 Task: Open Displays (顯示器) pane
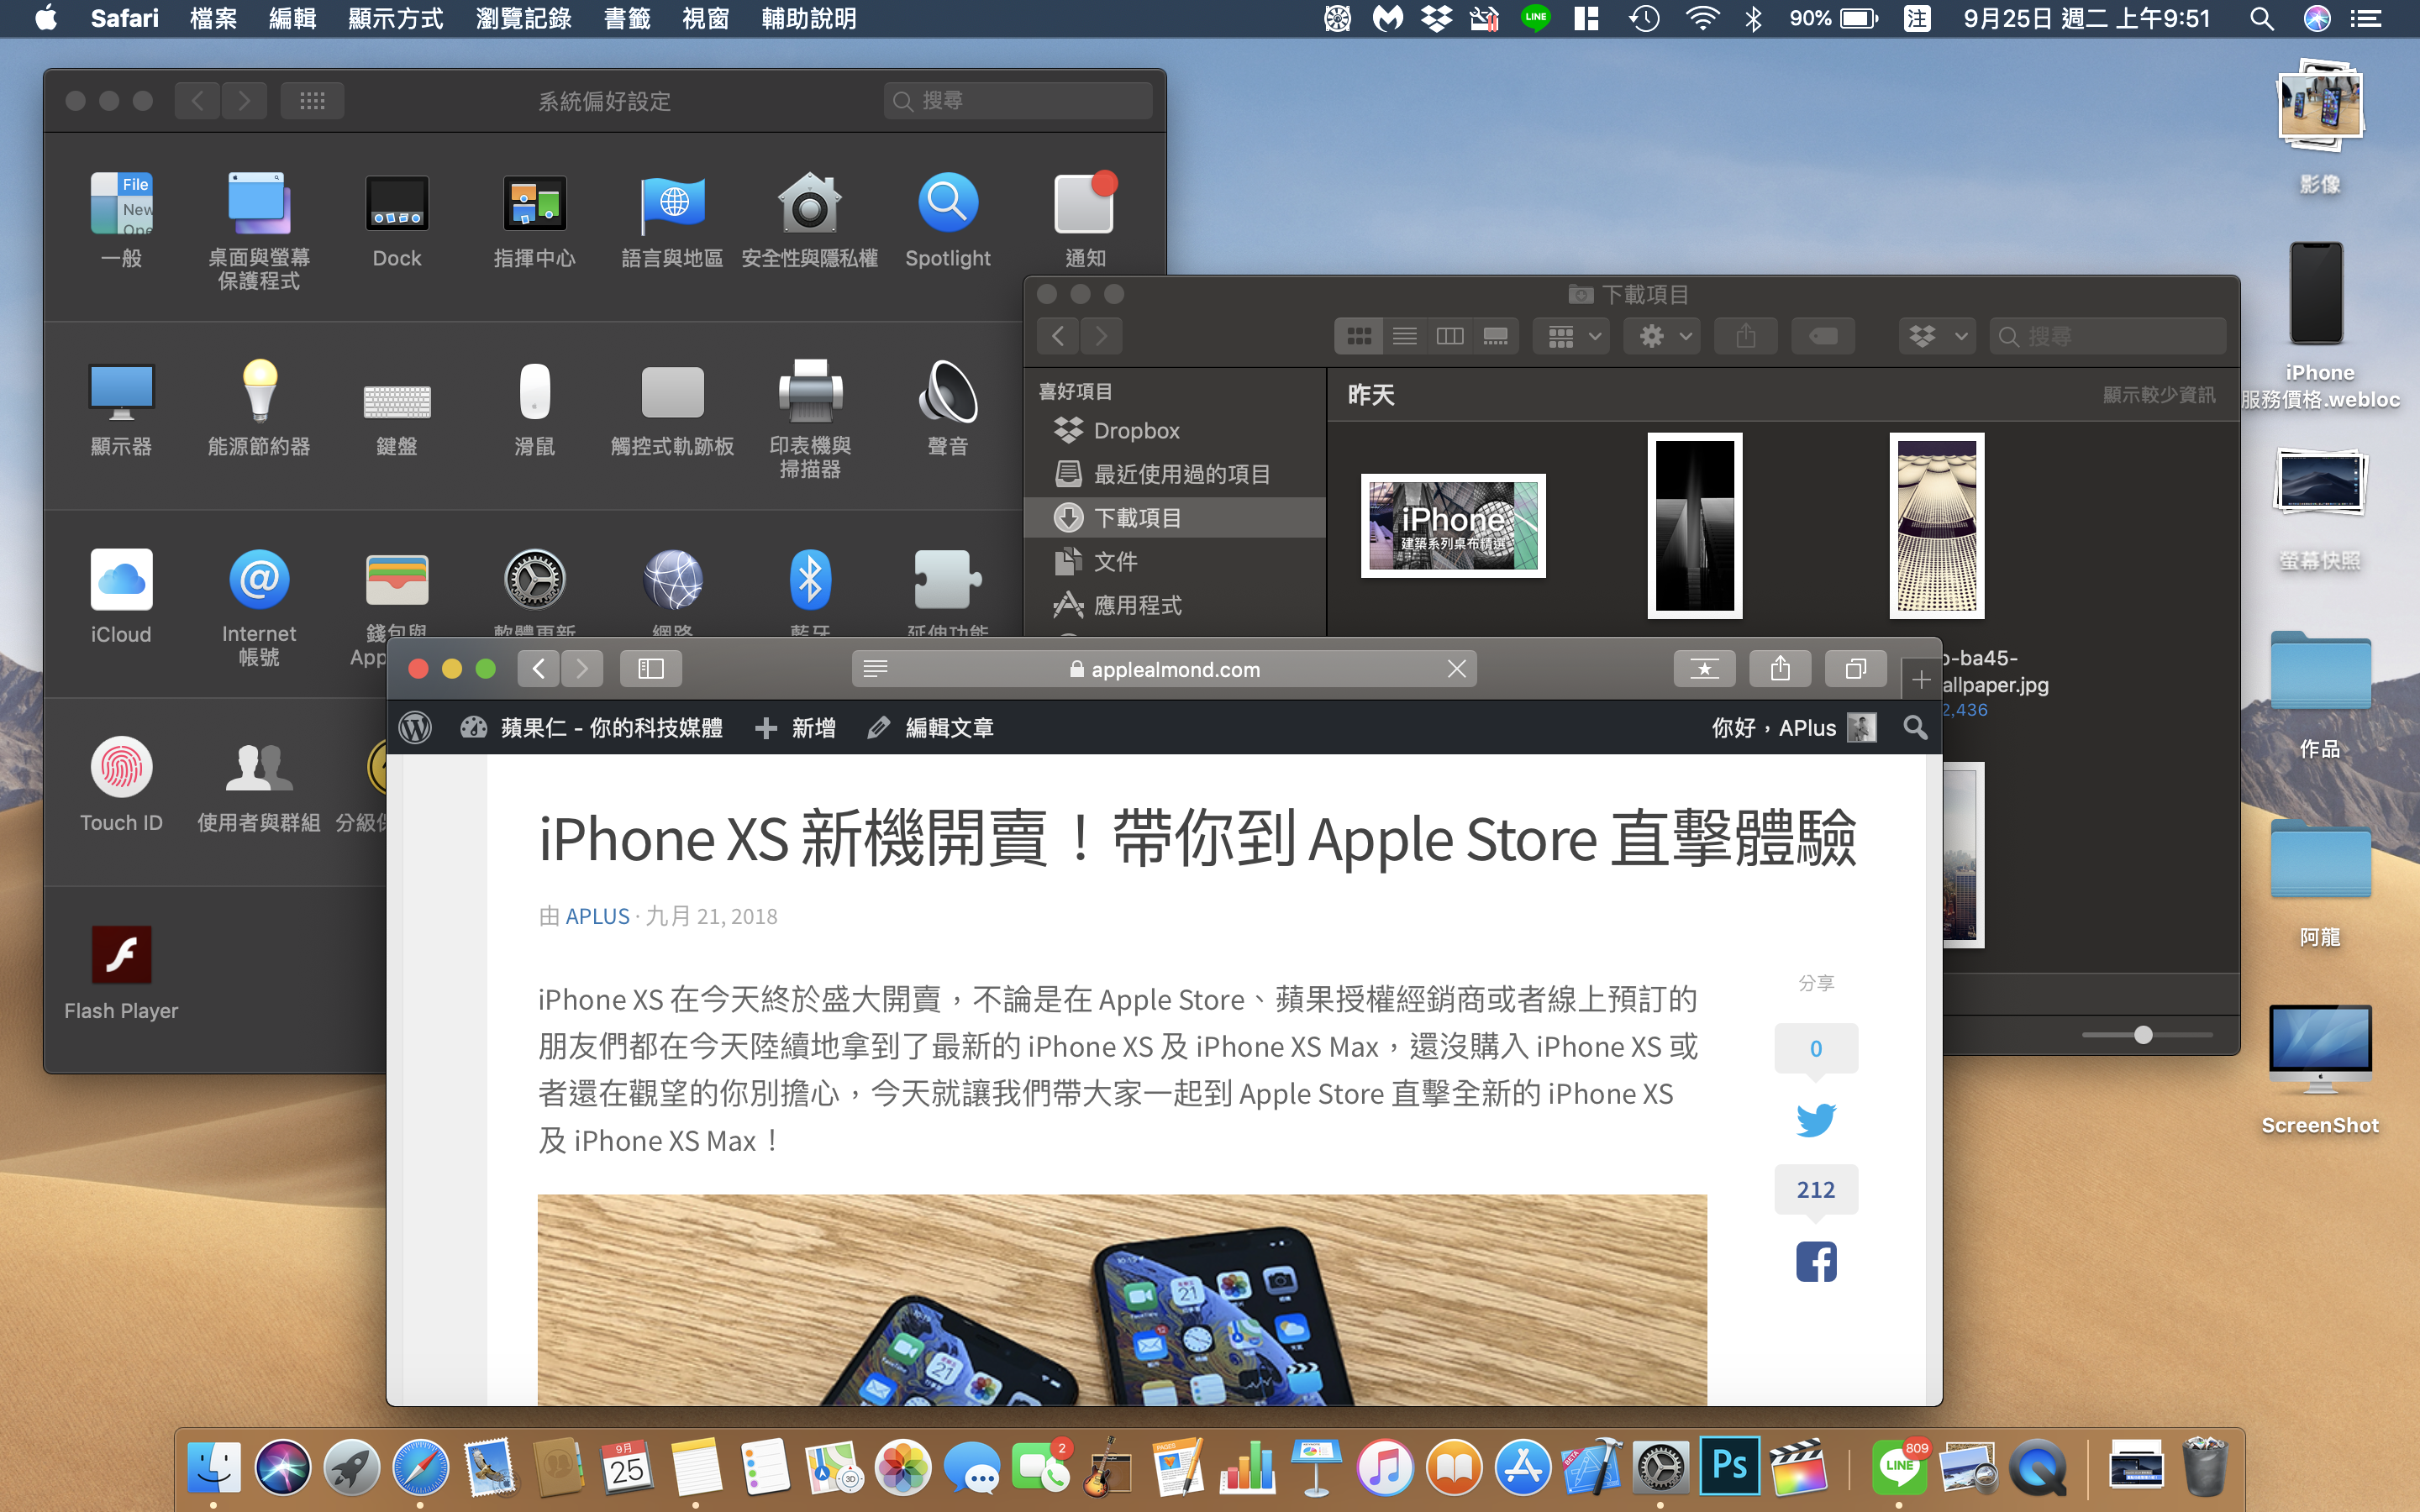pos(121,409)
